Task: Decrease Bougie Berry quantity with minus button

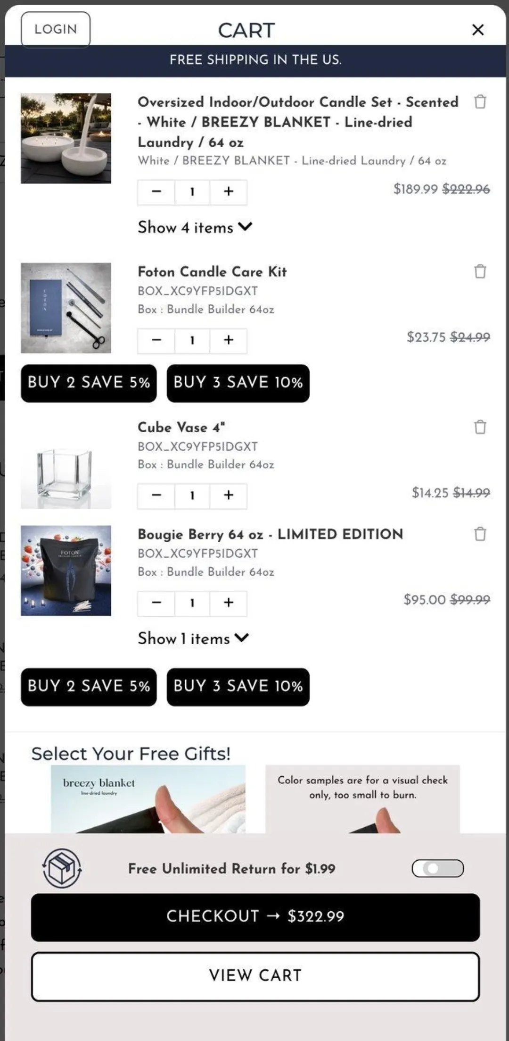Action: coord(156,603)
